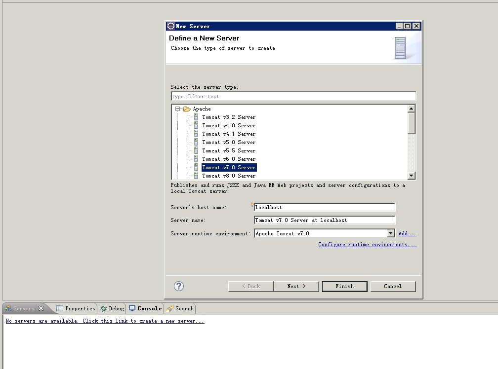498x369 pixels.
Task: Click the New Server dialog title icon
Action: [x=171, y=26]
